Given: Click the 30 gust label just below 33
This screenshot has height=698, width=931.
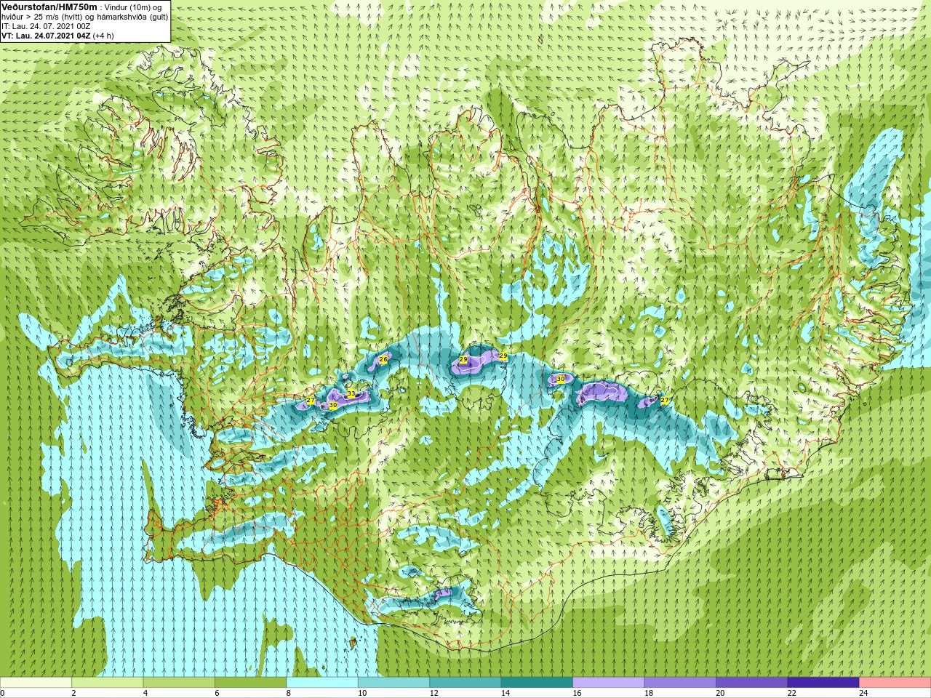Looking at the screenshot, I should 332,405.
